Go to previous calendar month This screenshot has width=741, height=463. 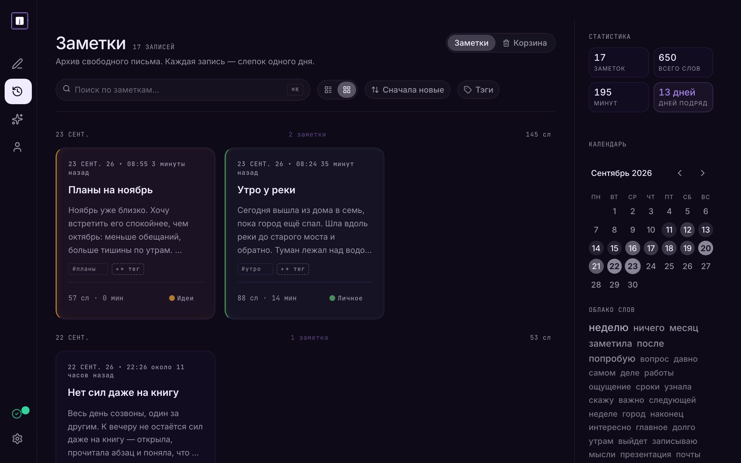[680, 173]
